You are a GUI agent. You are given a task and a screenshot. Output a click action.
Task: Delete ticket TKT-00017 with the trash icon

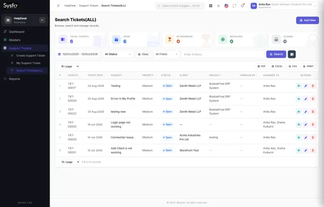313,86
